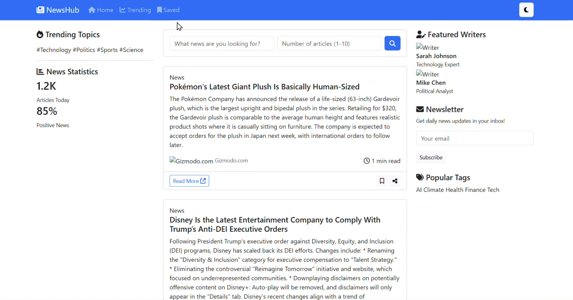573x300 pixels.
Task: Select the #Sports trending topic
Action: tap(107, 50)
